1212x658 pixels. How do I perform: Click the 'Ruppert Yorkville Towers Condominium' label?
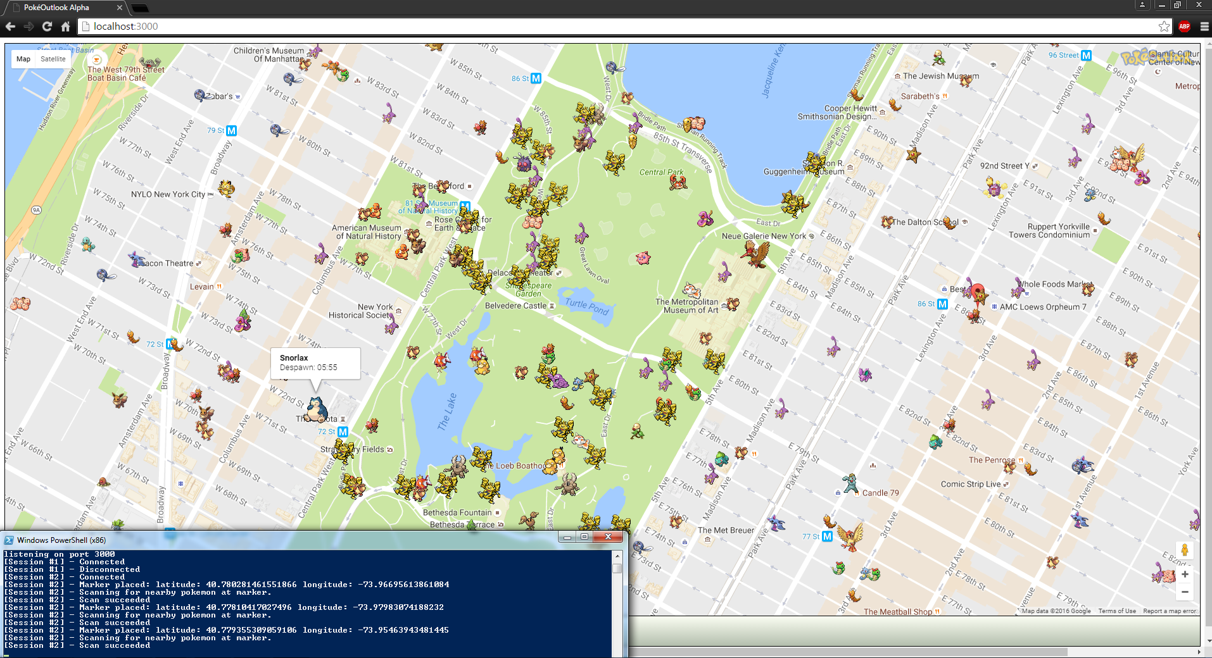point(1049,231)
